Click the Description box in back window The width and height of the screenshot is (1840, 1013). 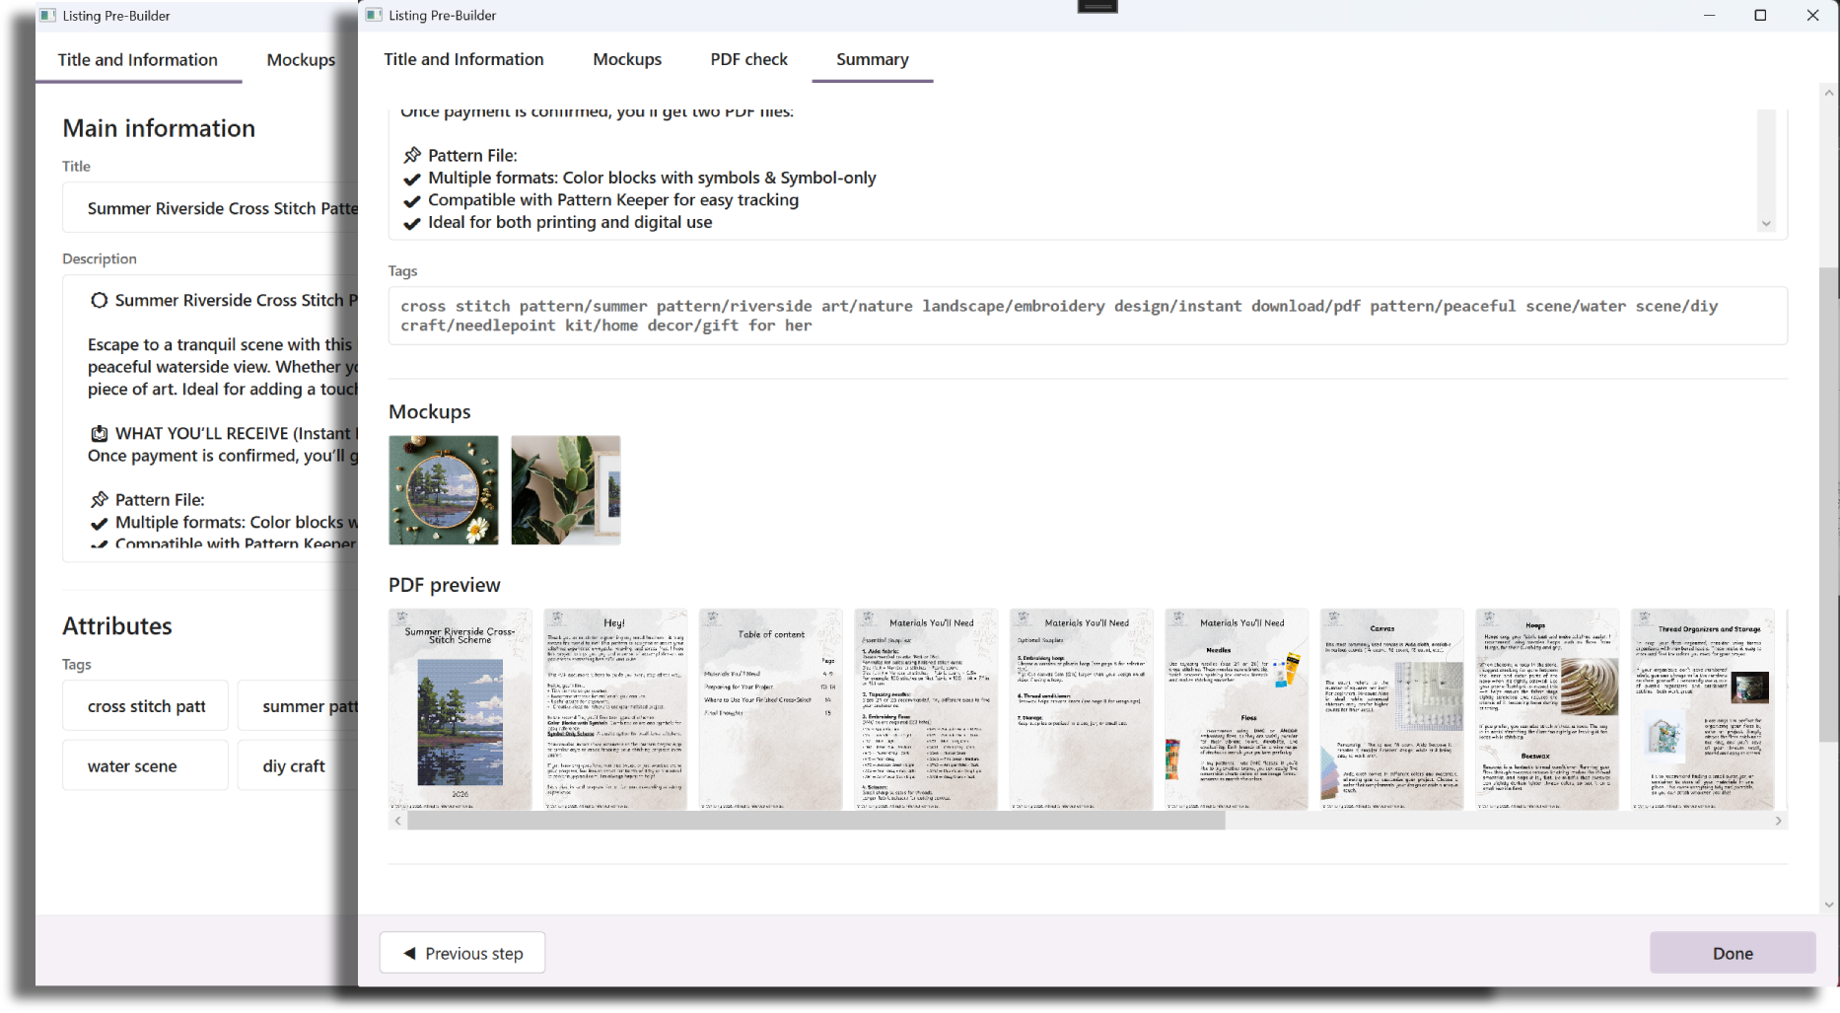[211, 418]
